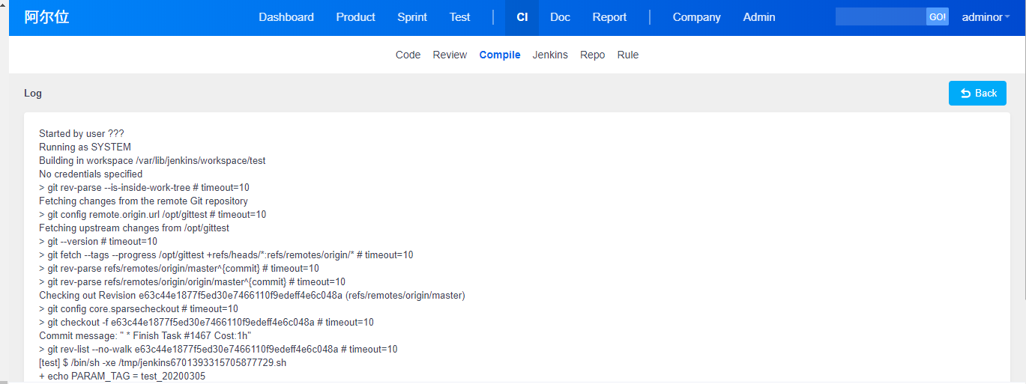Select the Test menu item

point(459,17)
